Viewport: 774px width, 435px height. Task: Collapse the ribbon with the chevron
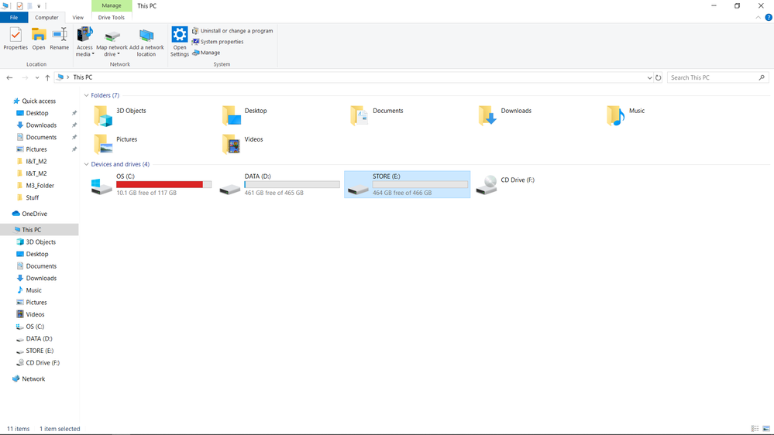click(x=759, y=17)
